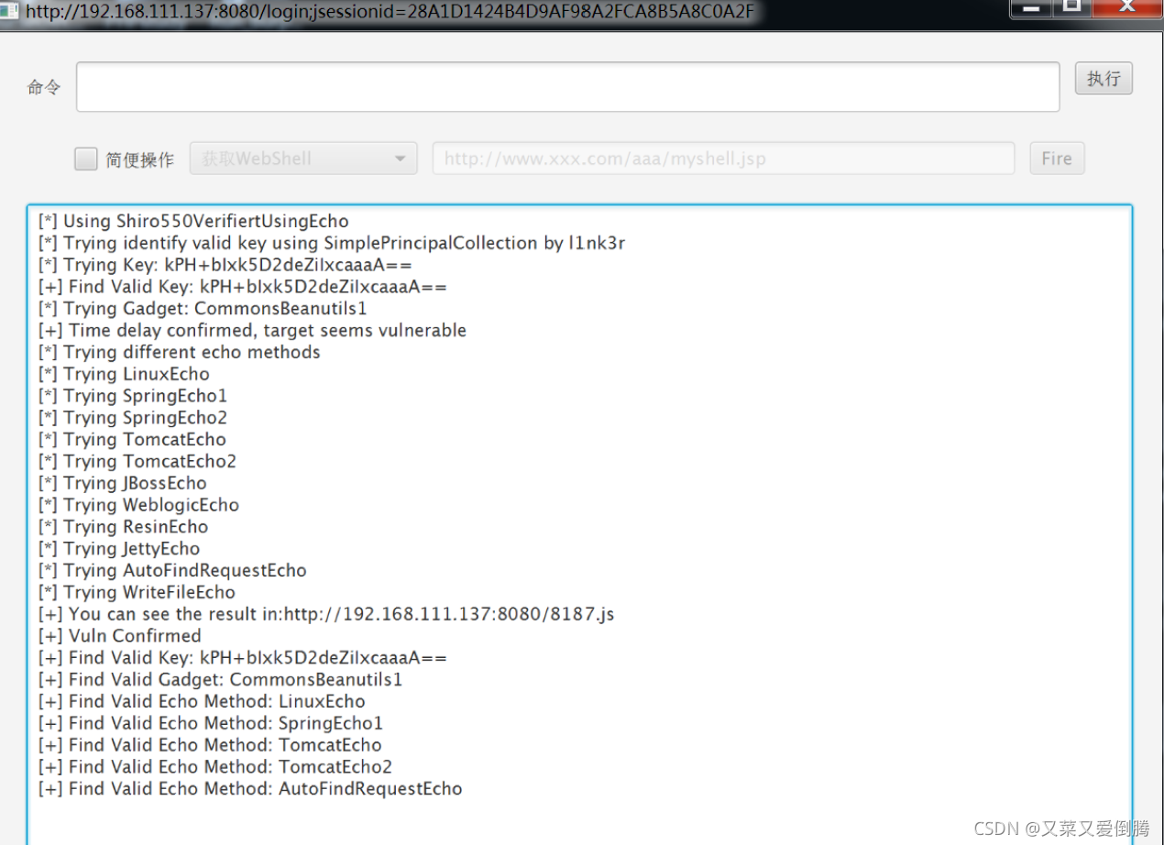
Task: Focus the 命令 command input field
Action: tap(567, 87)
